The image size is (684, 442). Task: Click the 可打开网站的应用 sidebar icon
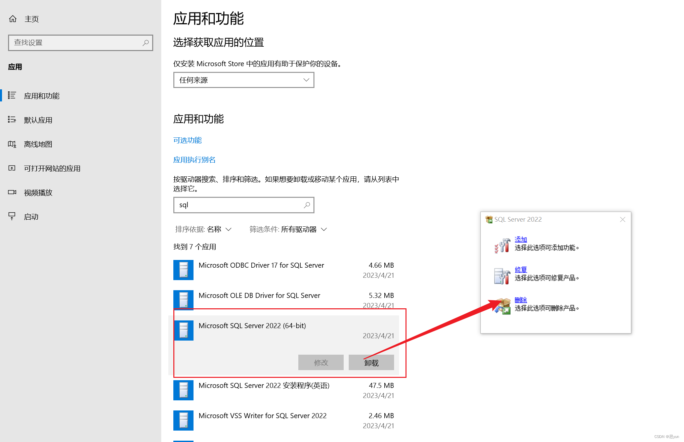pyautogui.click(x=12, y=168)
